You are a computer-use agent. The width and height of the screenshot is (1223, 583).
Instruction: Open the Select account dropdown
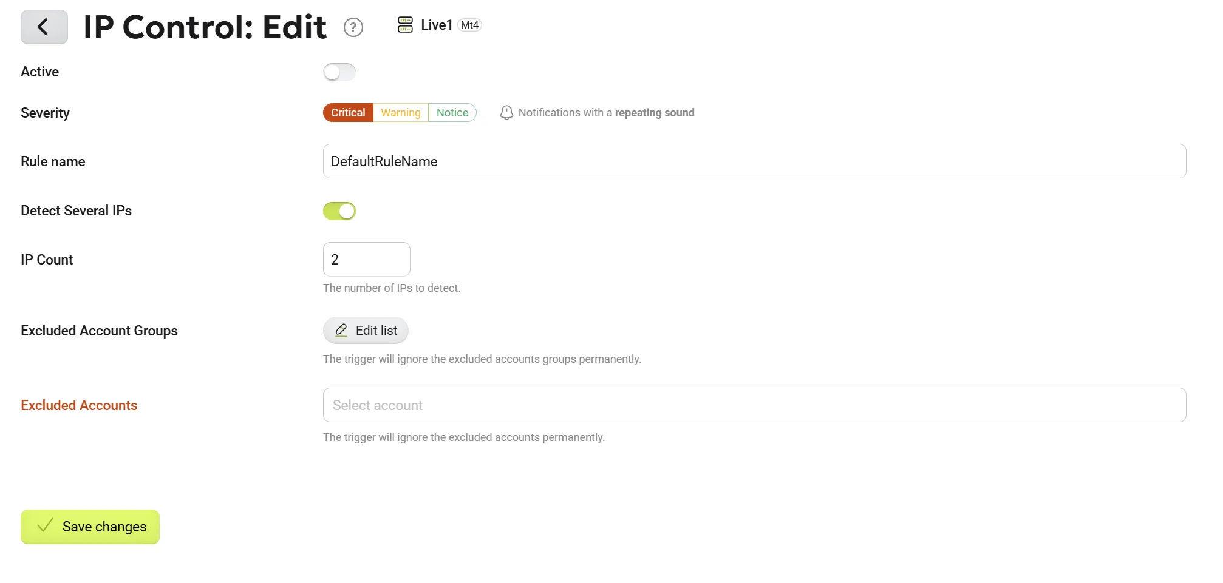[x=754, y=405]
